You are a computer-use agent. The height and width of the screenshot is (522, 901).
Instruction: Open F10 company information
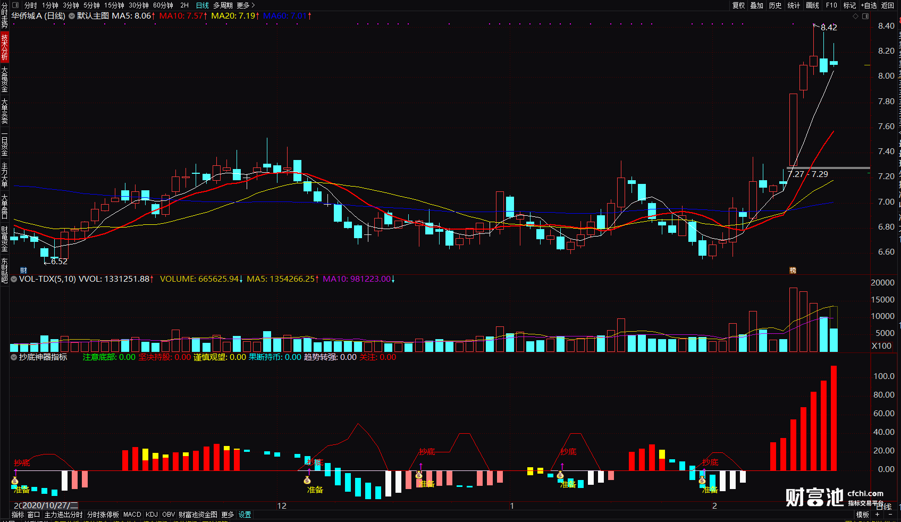tap(831, 5)
